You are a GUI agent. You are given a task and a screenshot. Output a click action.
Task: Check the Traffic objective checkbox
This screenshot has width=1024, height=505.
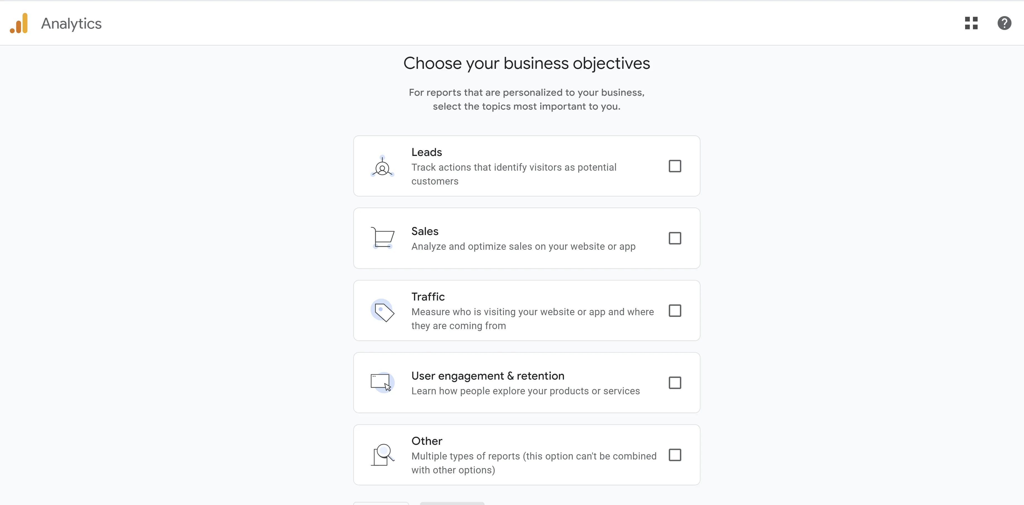point(675,311)
